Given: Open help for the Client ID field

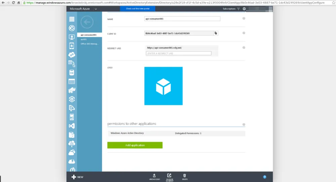Looking at the screenshot, I should coord(244,33).
